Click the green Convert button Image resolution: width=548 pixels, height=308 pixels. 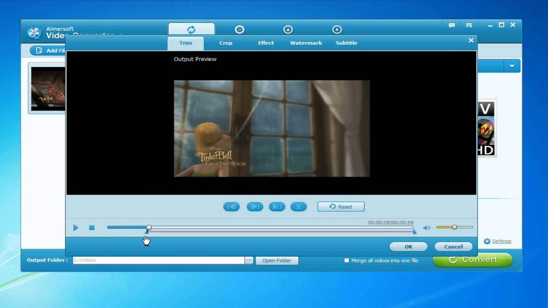(x=473, y=260)
